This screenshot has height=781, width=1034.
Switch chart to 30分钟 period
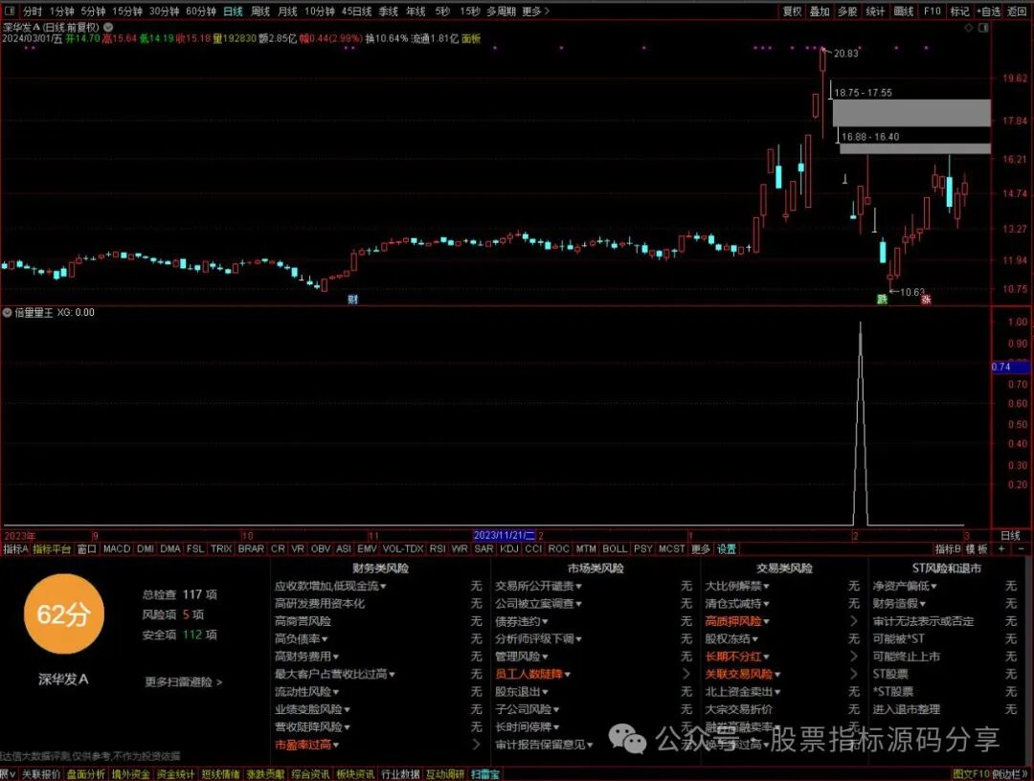(164, 11)
